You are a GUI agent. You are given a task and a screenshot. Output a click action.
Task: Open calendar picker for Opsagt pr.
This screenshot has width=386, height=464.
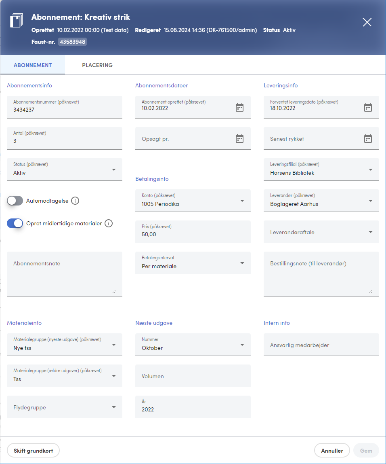239,138
